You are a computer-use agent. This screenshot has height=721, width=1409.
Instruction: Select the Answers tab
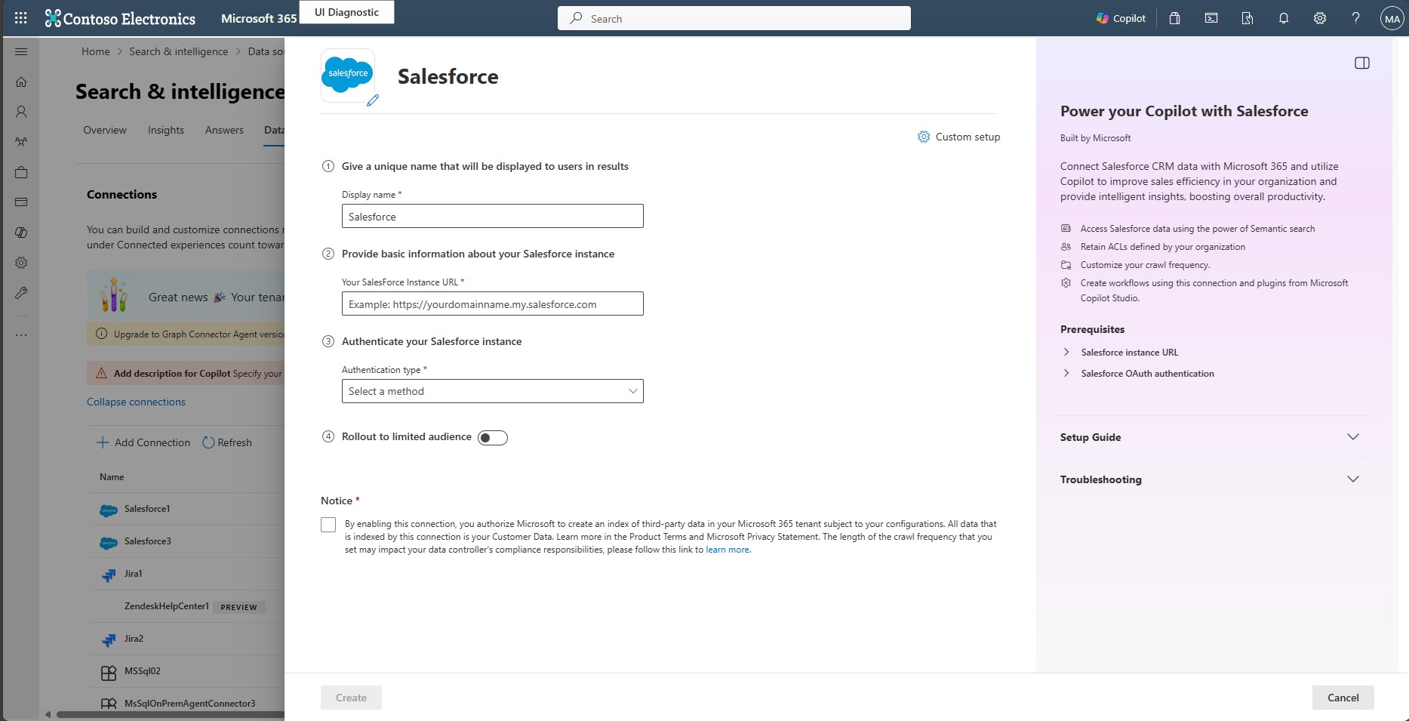(223, 130)
